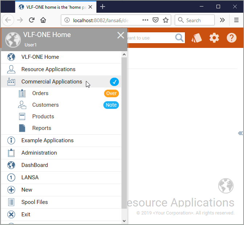Open the settings gear in the orange header
Image resolution: width=244 pixels, height=225 pixels.
214,38
